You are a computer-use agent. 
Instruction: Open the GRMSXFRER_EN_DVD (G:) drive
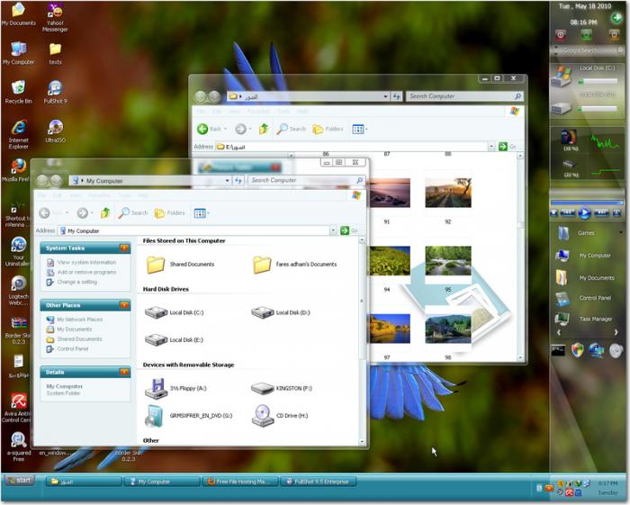click(x=155, y=416)
